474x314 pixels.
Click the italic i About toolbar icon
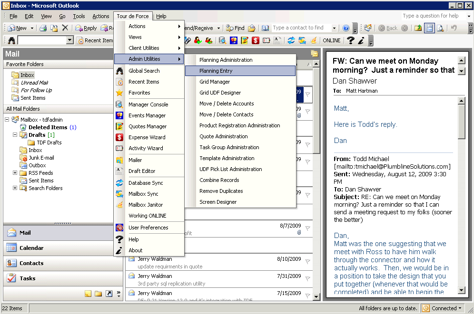pyautogui.click(x=361, y=40)
